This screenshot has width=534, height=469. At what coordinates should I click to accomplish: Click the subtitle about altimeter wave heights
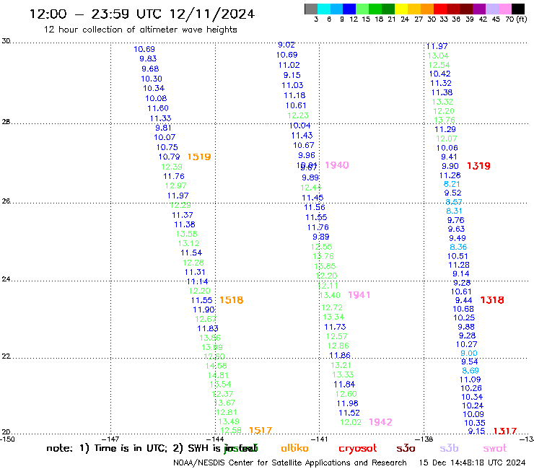point(140,30)
